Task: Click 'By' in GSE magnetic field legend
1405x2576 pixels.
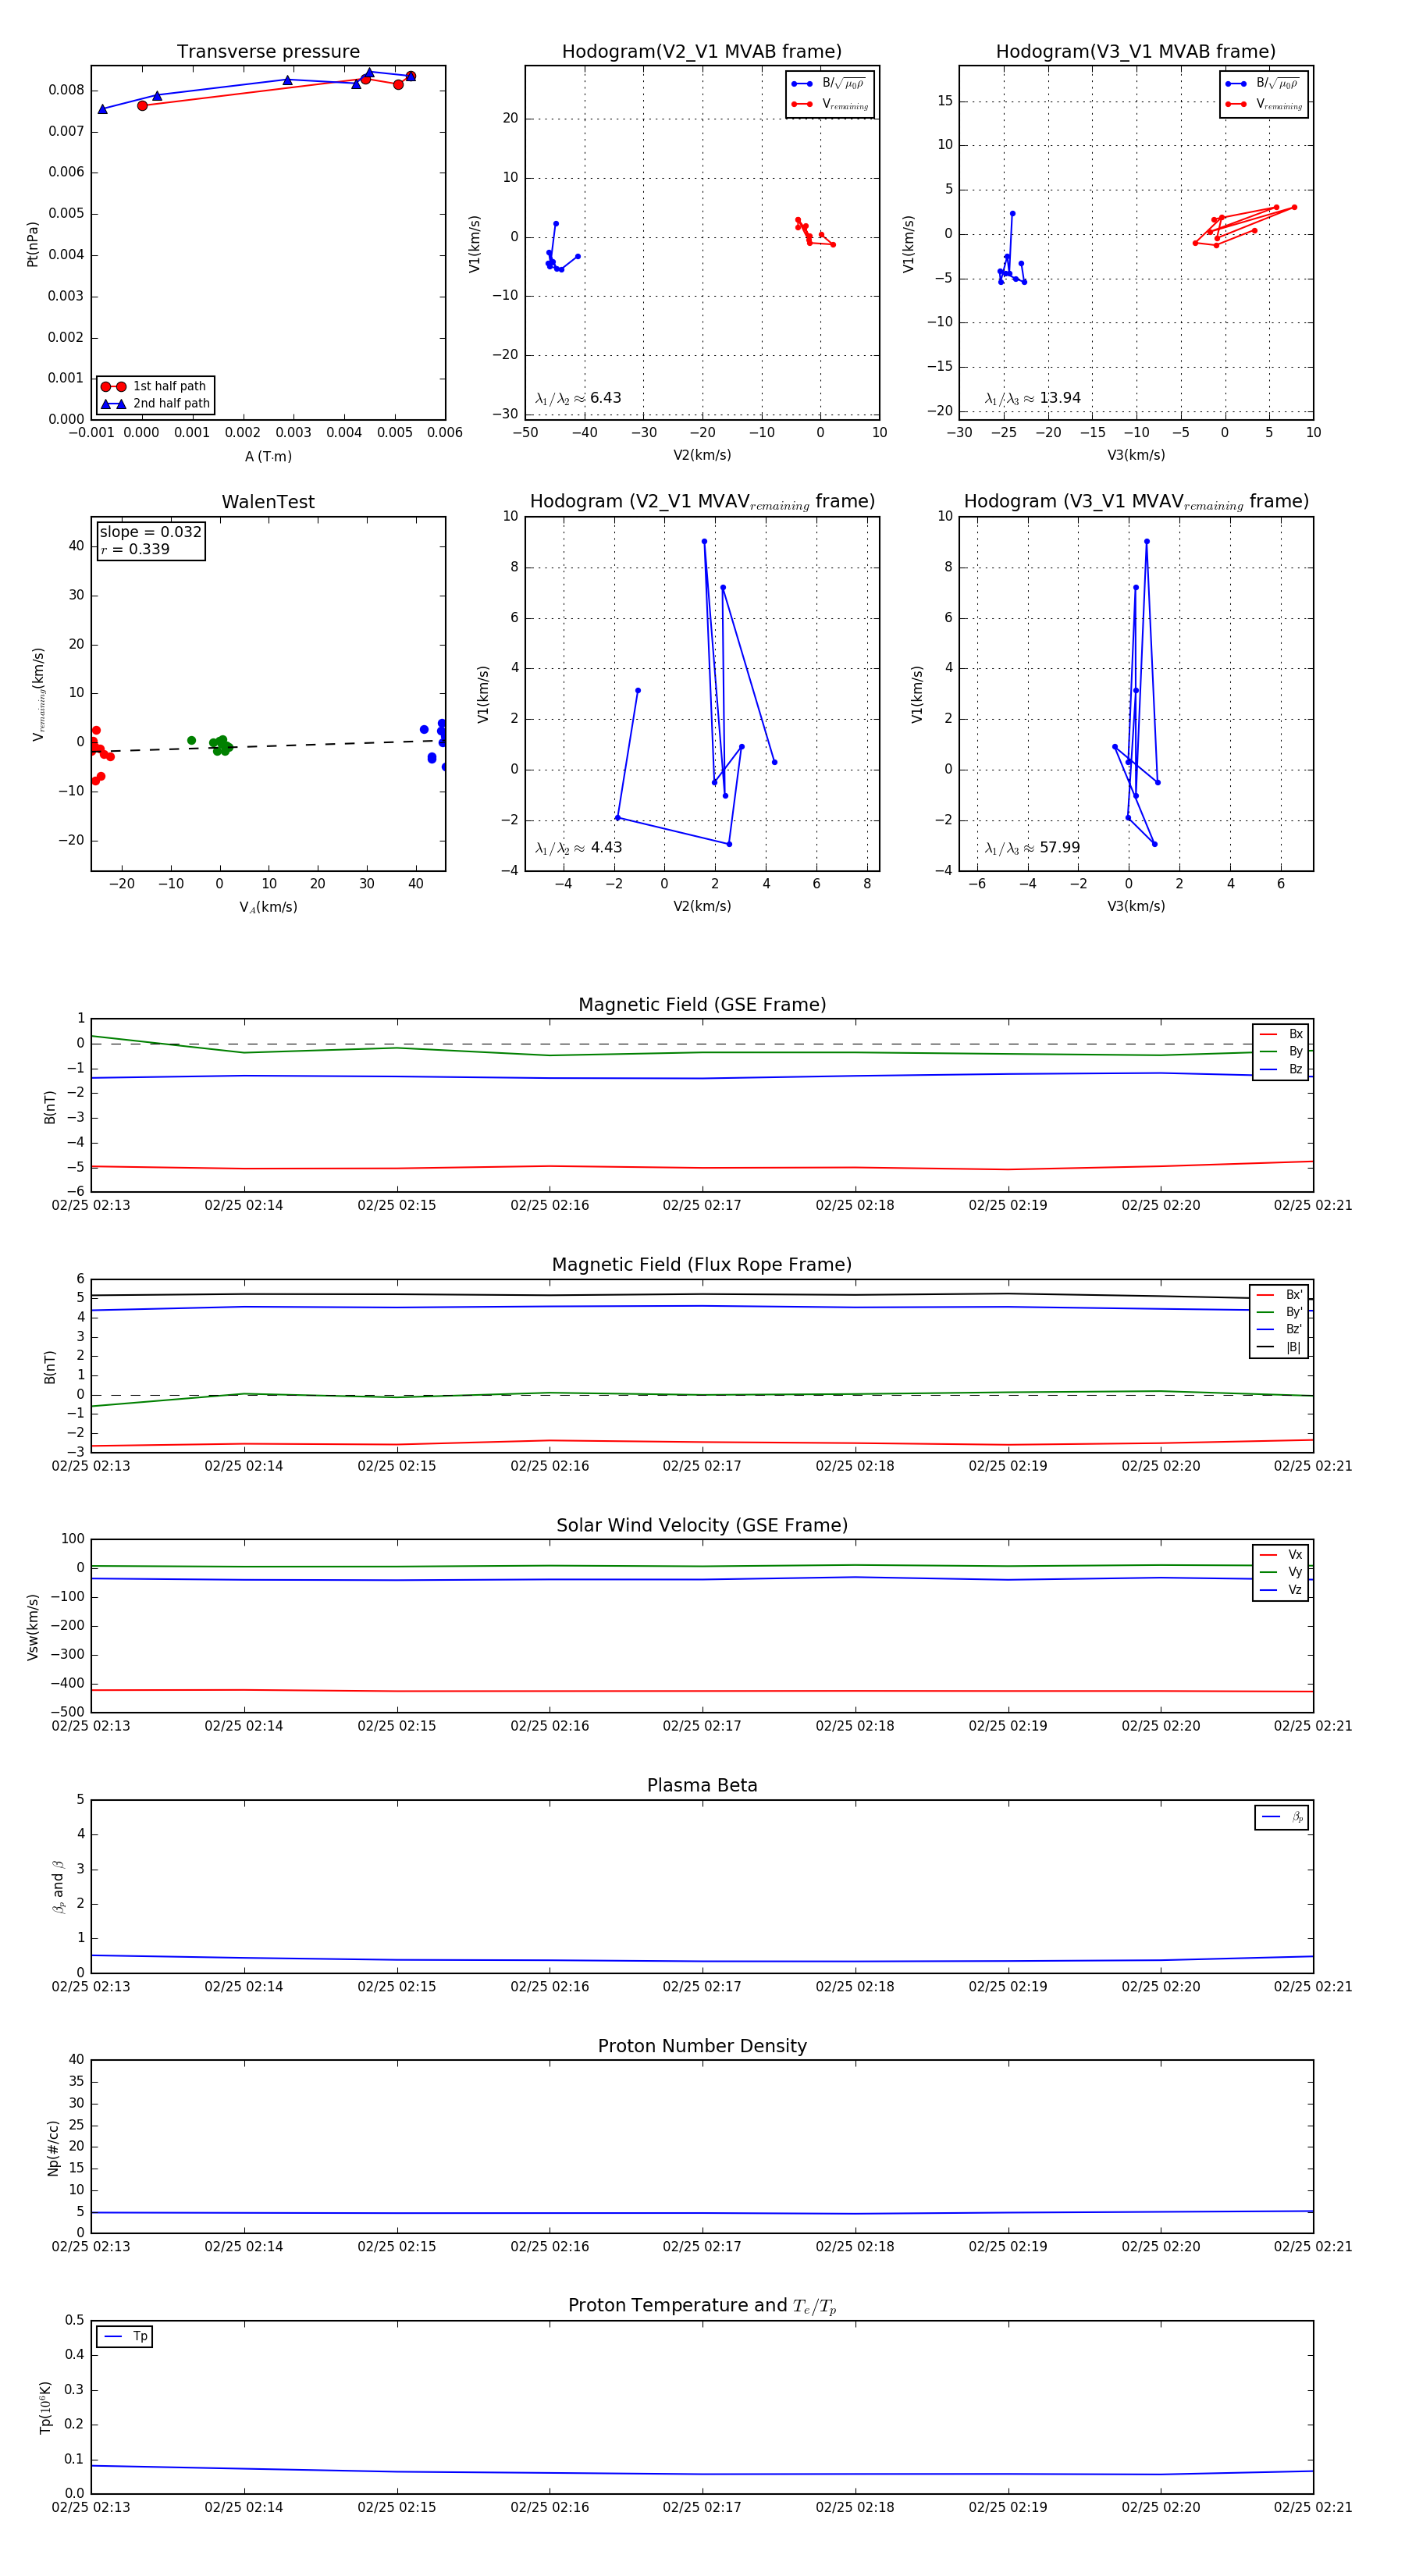Action: pos(1281,1052)
